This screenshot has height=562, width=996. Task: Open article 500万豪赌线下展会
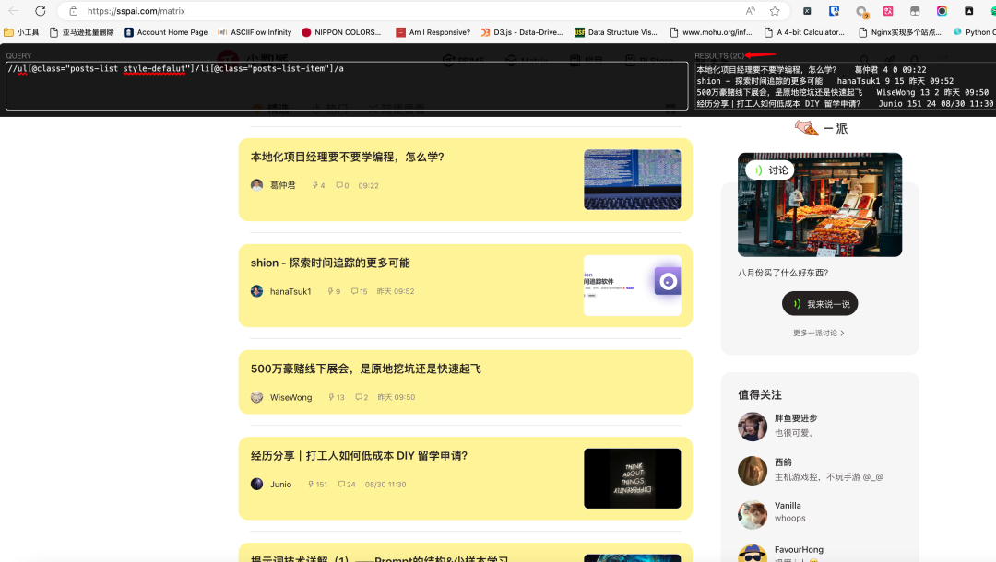(x=366, y=369)
